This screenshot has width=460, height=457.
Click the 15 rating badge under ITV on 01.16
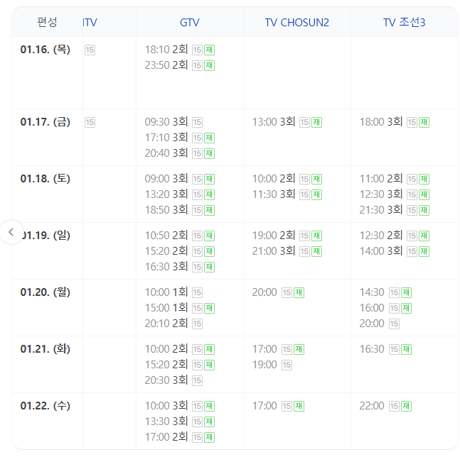click(90, 50)
